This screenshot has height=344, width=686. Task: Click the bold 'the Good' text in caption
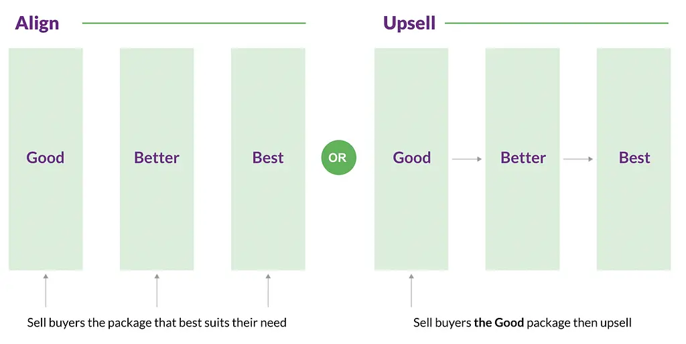[x=498, y=323]
